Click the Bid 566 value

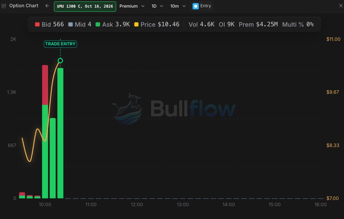point(58,24)
